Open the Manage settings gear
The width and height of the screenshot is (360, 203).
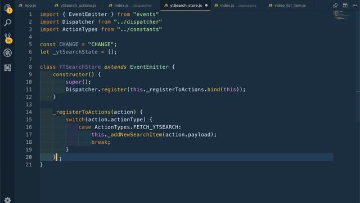[x=7, y=200]
